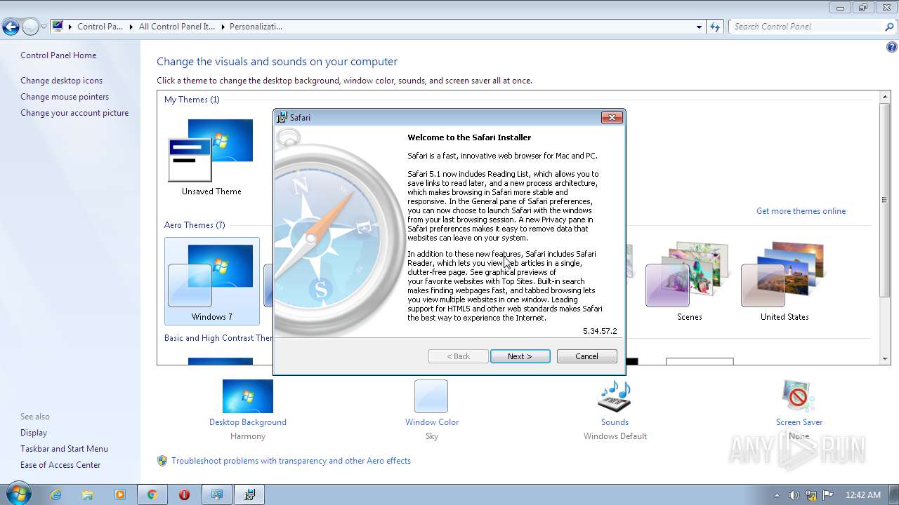Launch Google Chrome from the taskbar

click(152, 494)
